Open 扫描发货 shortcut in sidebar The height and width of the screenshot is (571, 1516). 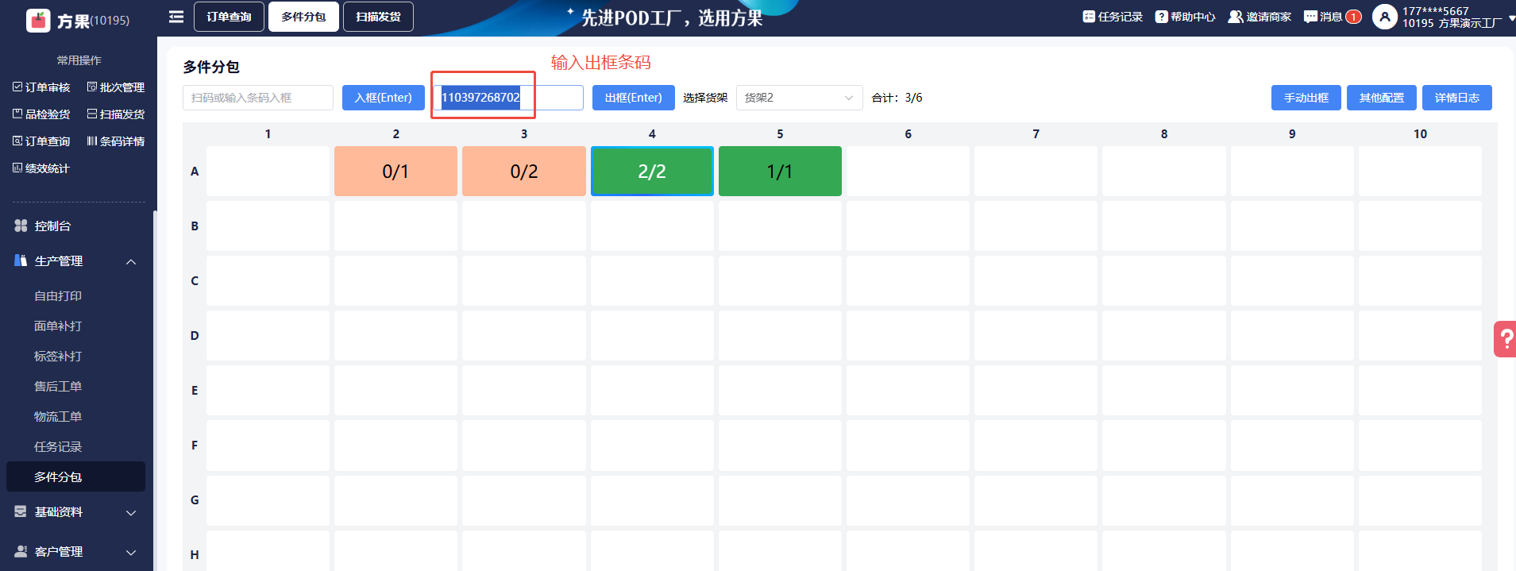(116, 114)
